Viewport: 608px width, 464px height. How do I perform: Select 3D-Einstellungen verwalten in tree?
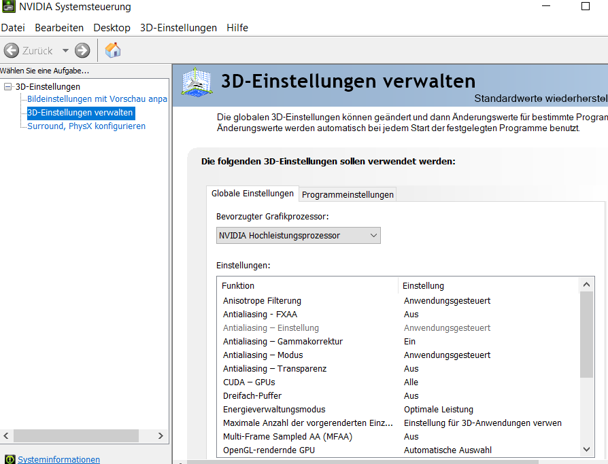[x=81, y=113]
